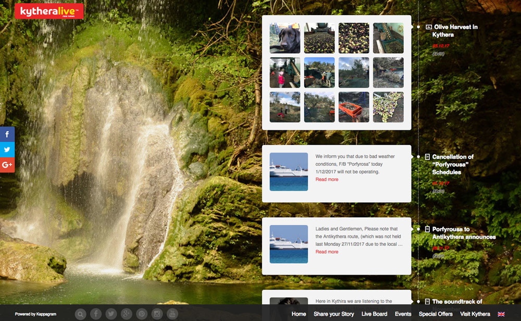Viewport: 521px width, 321px height.
Task: Open the Facebook icon in the footer bar
Action: 96,314
